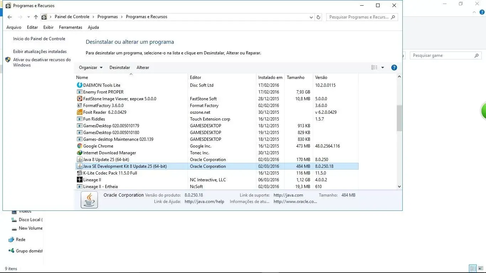Click the Enemy Front PROPER icon
The image size is (486, 273).
[80, 92]
